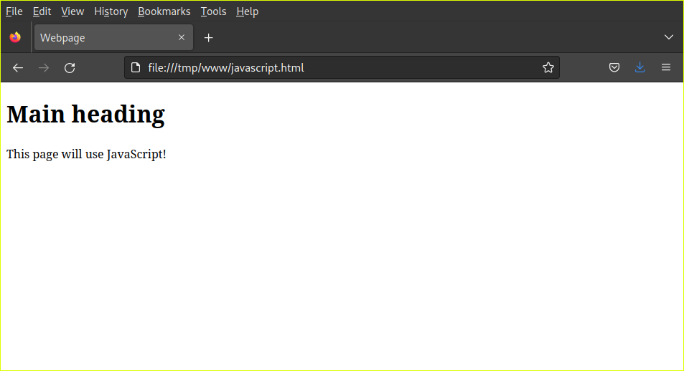Screen dimensions: 684x371
Task: Open Save to Pocket
Action: click(614, 67)
